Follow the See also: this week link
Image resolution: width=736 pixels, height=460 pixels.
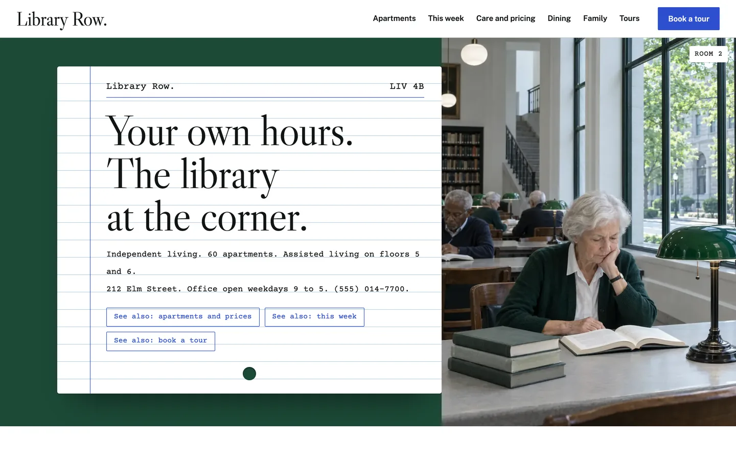314,317
